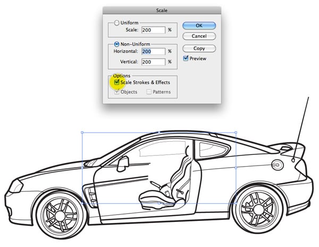Toggle the Scale Strokes & Effects checkbox
319x247 pixels.
pyautogui.click(x=116, y=83)
